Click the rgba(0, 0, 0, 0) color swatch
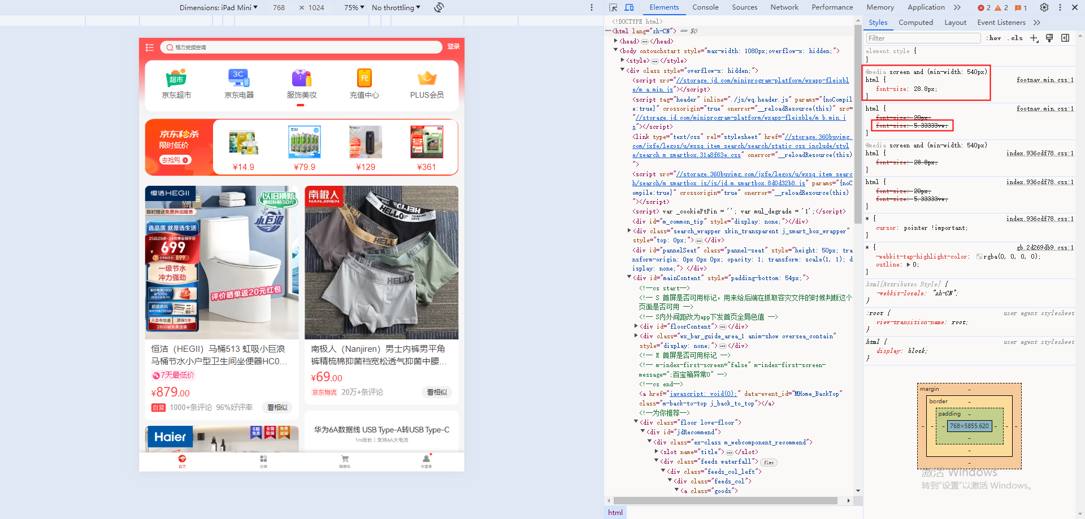This screenshot has width=1085, height=519. 979,256
